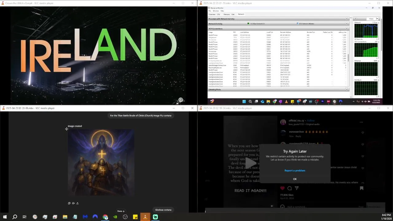
Task: Switch to the CPU tab
Action: point(219,14)
